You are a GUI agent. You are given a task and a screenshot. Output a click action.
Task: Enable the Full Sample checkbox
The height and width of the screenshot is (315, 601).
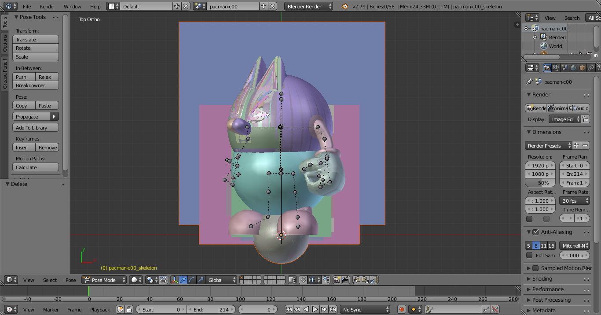coord(529,255)
